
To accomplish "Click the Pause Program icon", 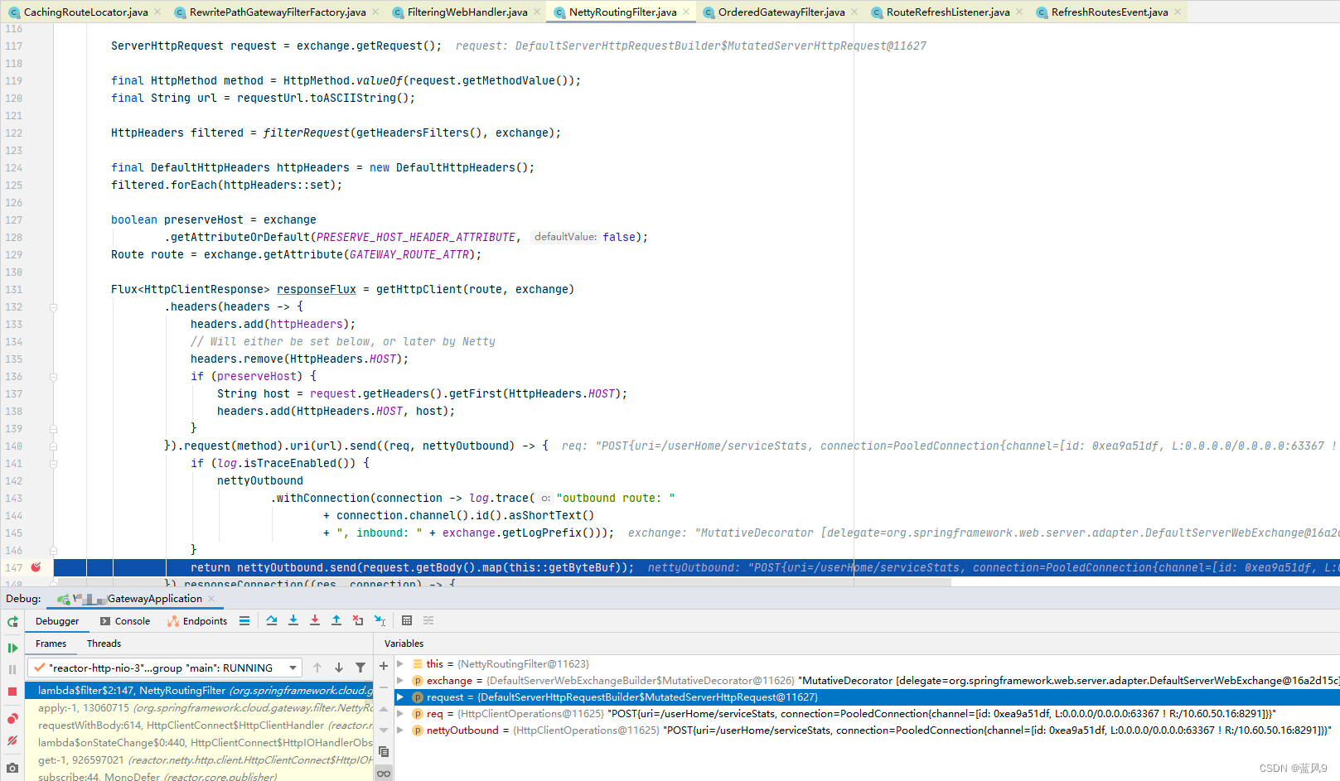I will point(12,669).
